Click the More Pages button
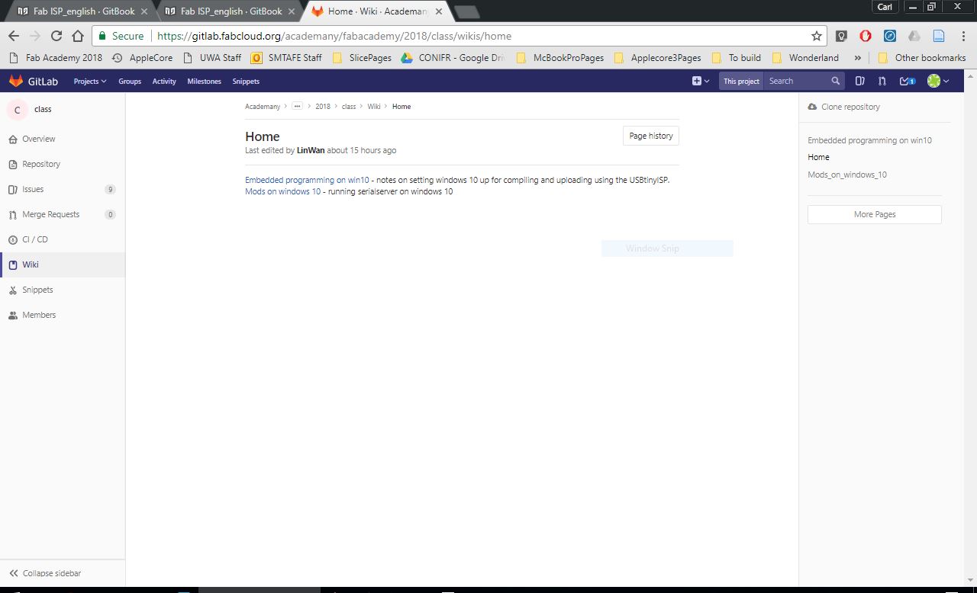Viewport: 977px width, 593px height. 875,214
